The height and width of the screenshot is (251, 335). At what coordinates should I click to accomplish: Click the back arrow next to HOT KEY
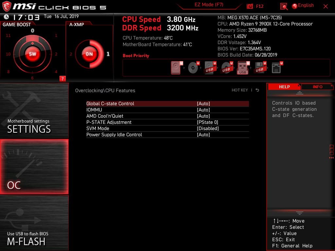point(257,90)
